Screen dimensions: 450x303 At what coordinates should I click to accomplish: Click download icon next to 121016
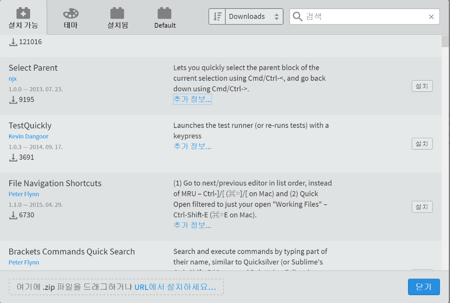coord(13,42)
